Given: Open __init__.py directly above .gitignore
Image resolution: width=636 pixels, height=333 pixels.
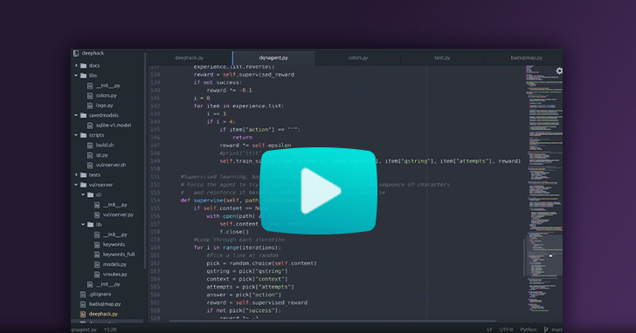Looking at the screenshot, I should pos(108,284).
